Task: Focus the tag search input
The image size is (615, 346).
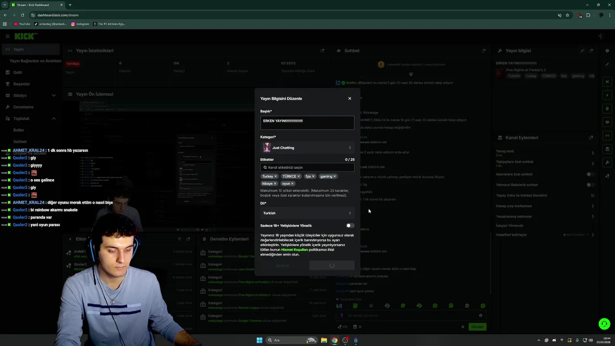Action: point(307,167)
